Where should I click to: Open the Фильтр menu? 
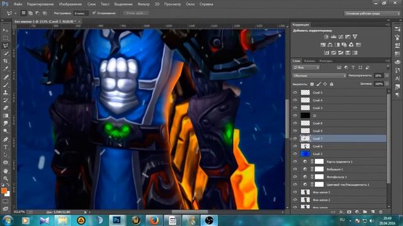point(144,4)
